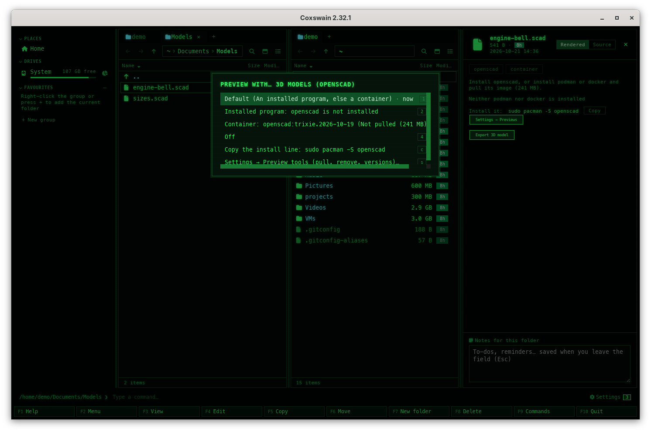The width and height of the screenshot is (651, 432).
Task: Select the container tab in preview panel
Action: click(x=524, y=69)
